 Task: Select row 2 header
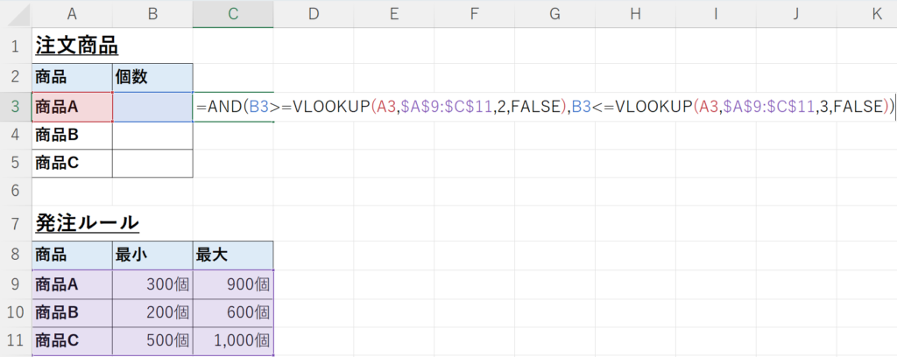[x=16, y=77]
